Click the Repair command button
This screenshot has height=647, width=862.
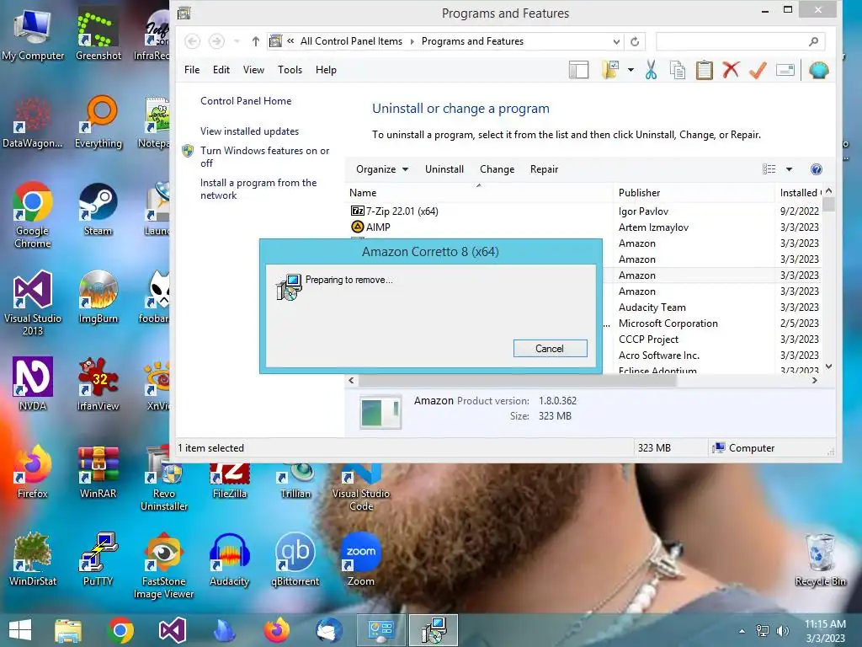(x=545, y=169)
